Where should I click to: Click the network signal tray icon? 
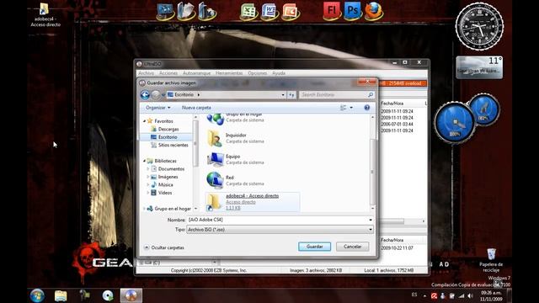click(462, 295)
